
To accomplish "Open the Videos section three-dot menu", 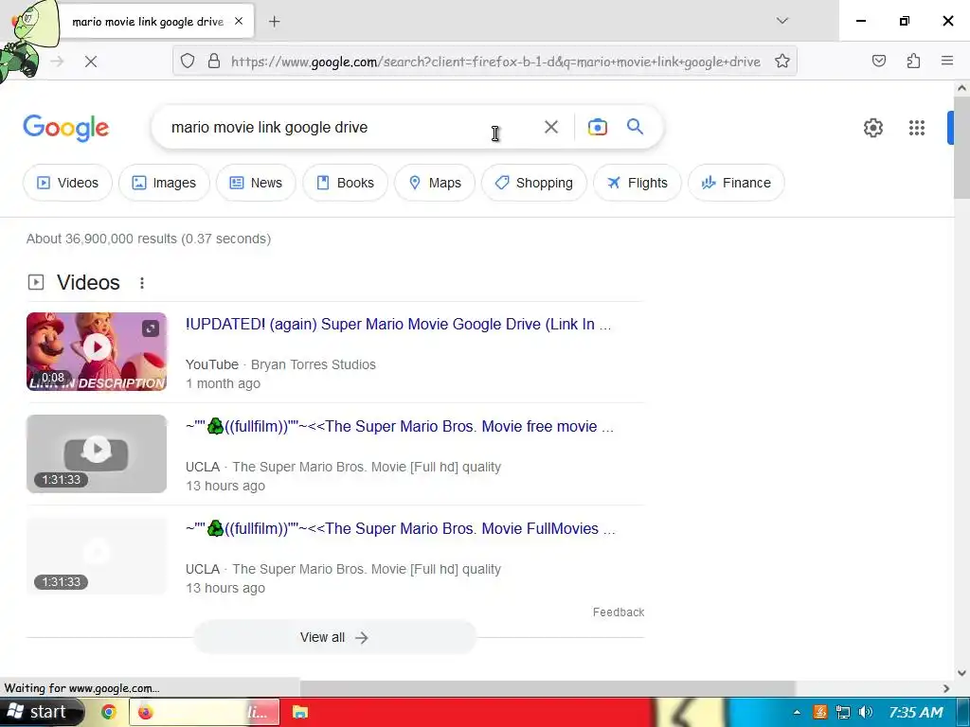I will click(x=142, y=283).
